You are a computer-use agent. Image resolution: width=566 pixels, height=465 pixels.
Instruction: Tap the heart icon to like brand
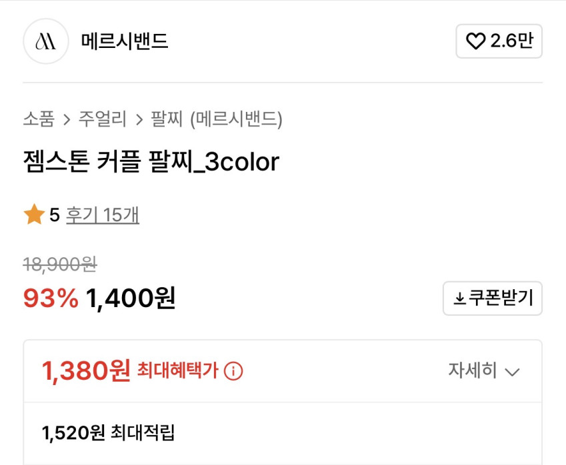pyautogui.click(x=475, y=42)
